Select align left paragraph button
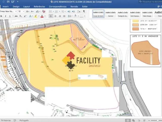The image size is (162, 122). click(x=51, y=16)
